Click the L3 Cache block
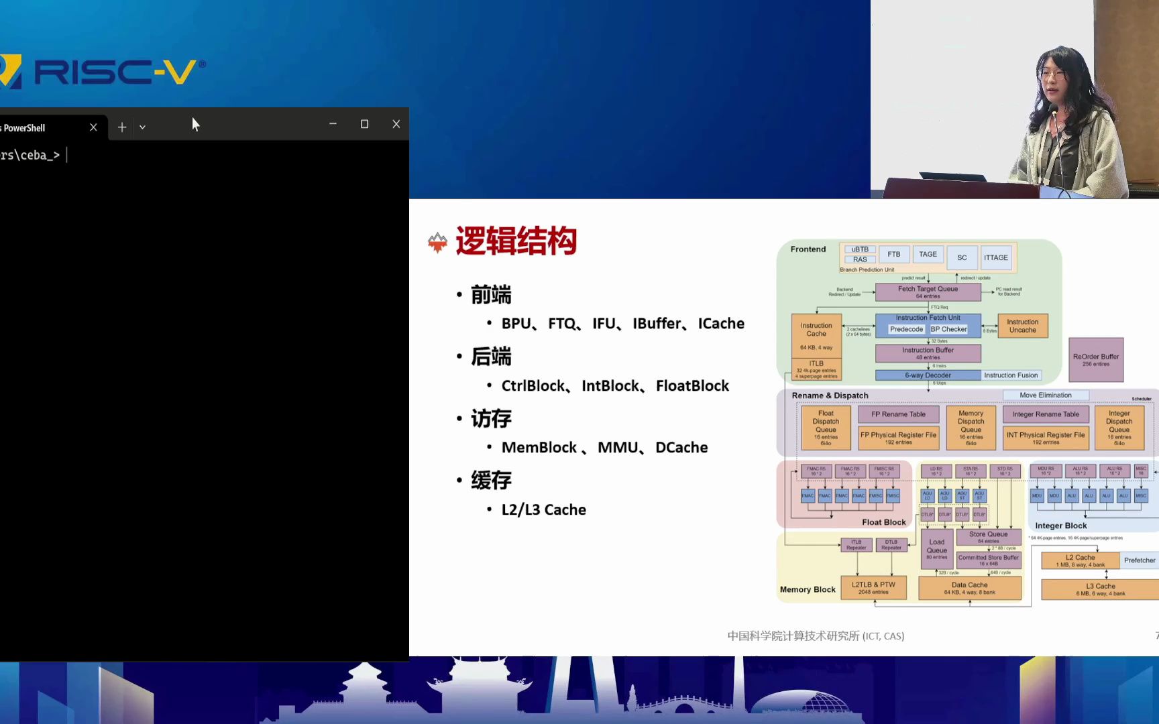Screen dimensions: 1159x724 1101,589
